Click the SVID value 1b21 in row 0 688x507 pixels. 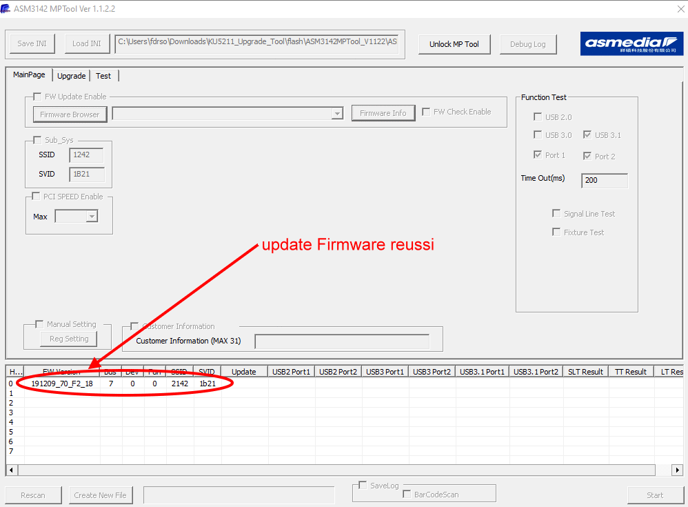pyautogui.click(x=208, y=384)
